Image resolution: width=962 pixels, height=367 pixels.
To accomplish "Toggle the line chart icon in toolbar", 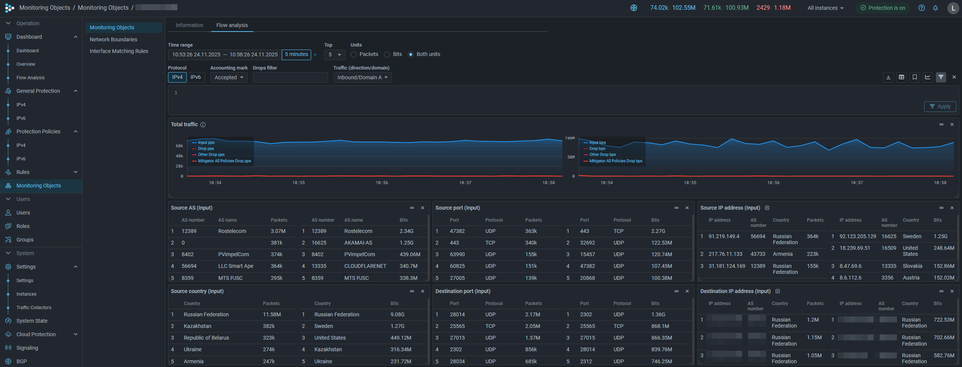I will (927, 77).
